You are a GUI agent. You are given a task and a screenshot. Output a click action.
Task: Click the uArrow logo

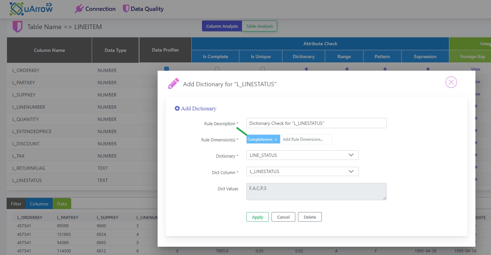point(31,9)
